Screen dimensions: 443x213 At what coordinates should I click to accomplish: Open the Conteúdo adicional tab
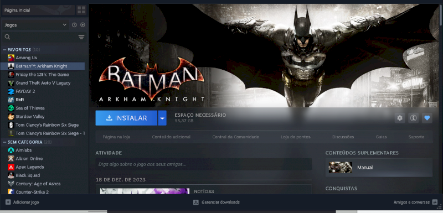click(171, 137)
